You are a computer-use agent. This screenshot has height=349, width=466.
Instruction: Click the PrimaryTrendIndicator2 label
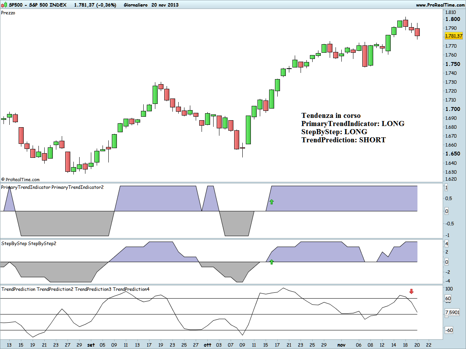click(x=78, y=187)
